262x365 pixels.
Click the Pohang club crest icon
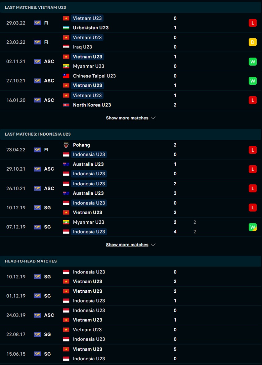coord(66,145)
